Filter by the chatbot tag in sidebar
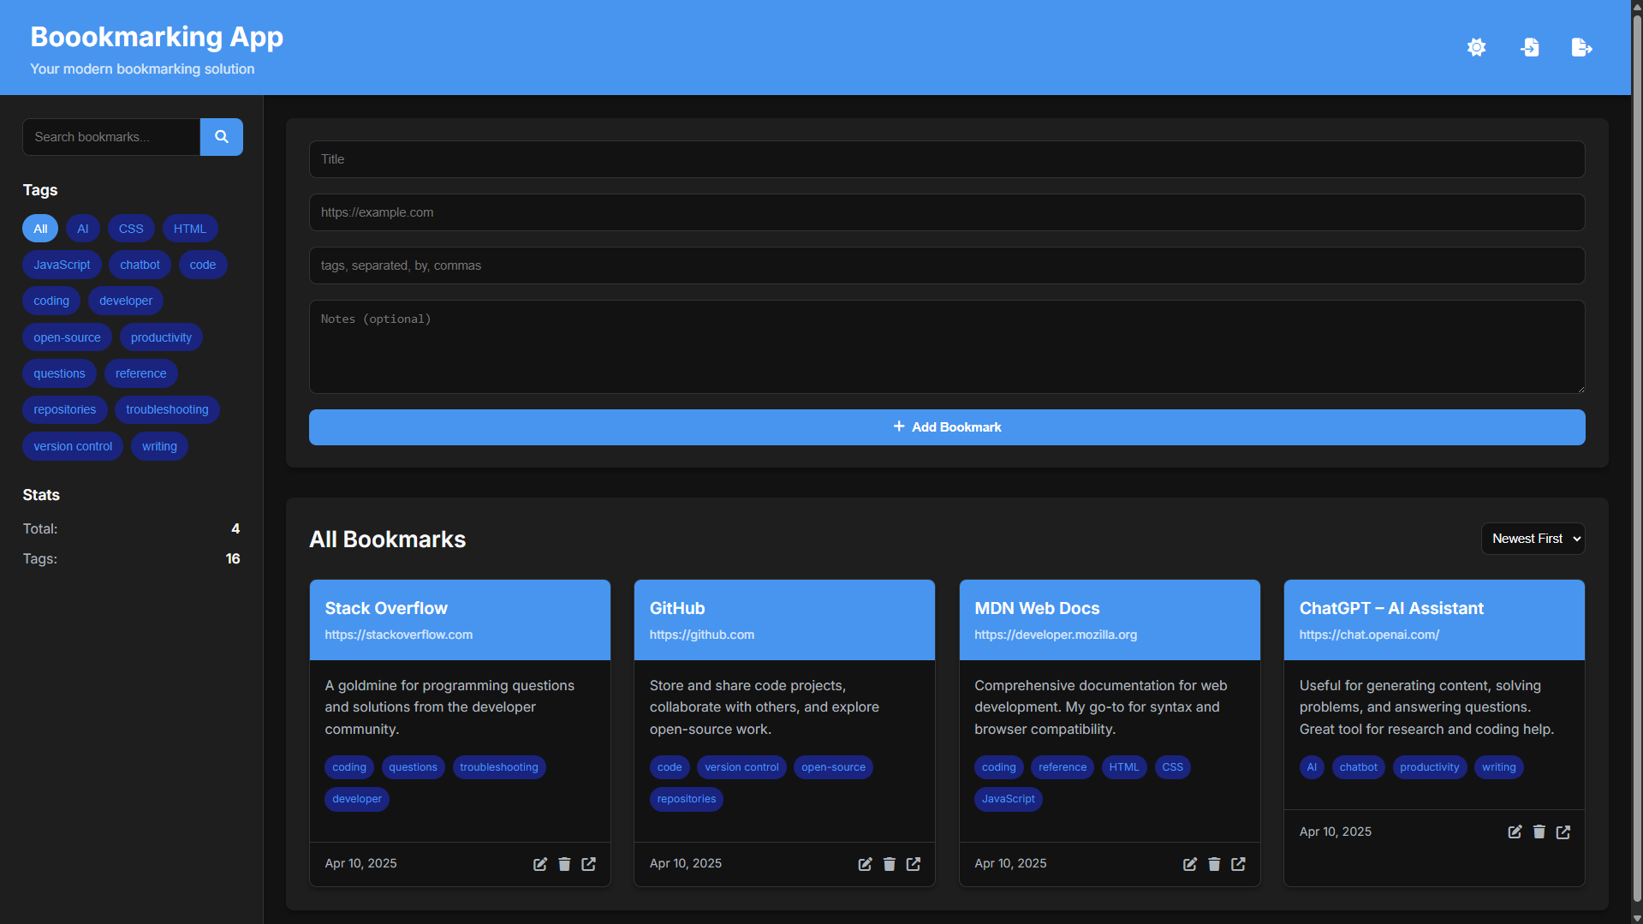This screenshot has height=924, width=1643. [x=140, y=265]
